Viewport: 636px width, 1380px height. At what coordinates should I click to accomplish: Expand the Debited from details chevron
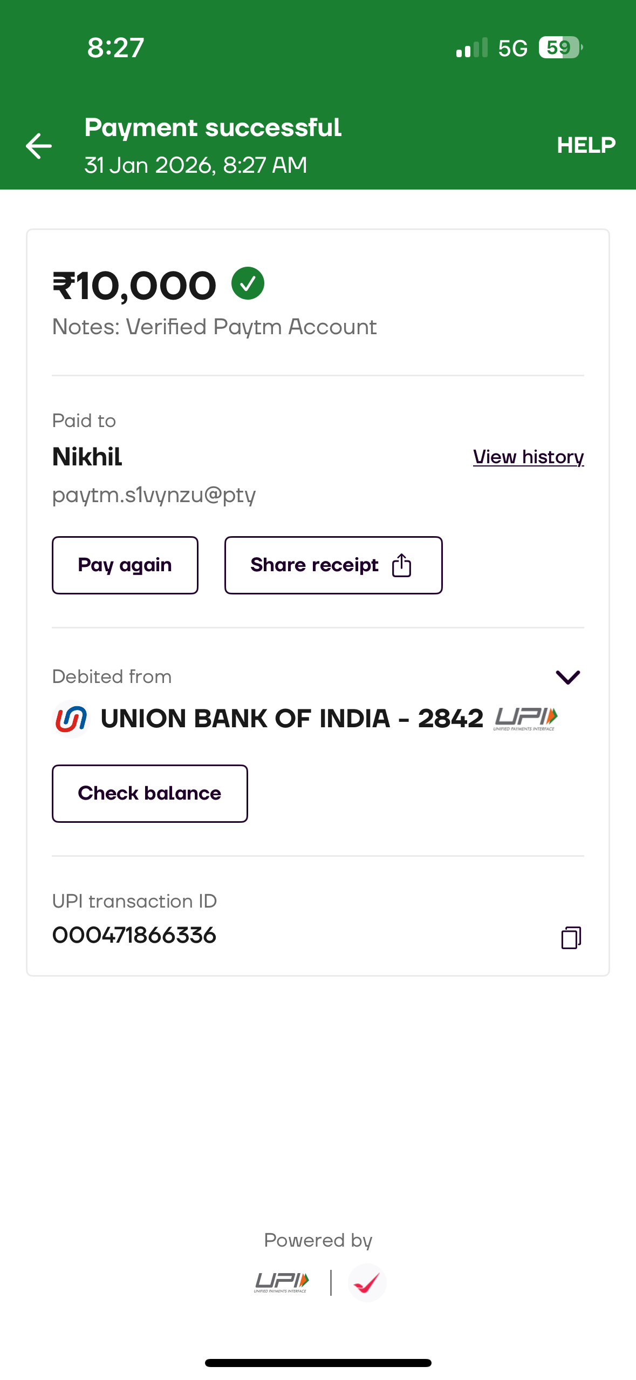tap(567, 677)
